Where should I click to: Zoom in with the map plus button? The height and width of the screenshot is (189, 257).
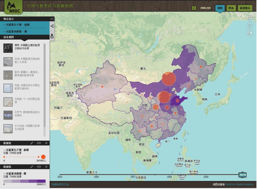[249, 19]
